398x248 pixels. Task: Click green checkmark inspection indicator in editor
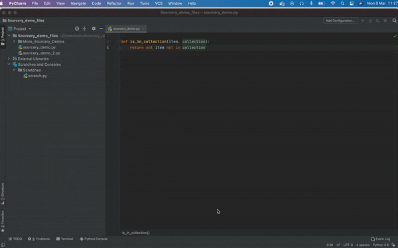[395, 37]
